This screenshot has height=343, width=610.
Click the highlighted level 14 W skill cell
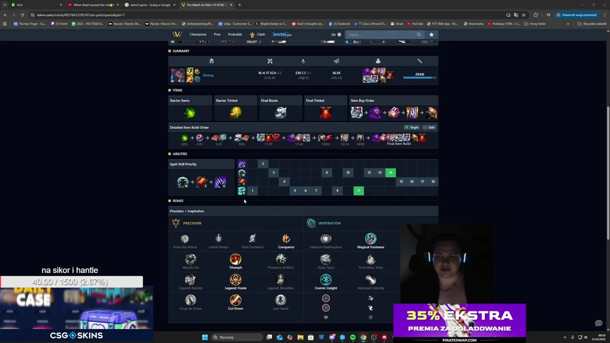tap(390, 172)
